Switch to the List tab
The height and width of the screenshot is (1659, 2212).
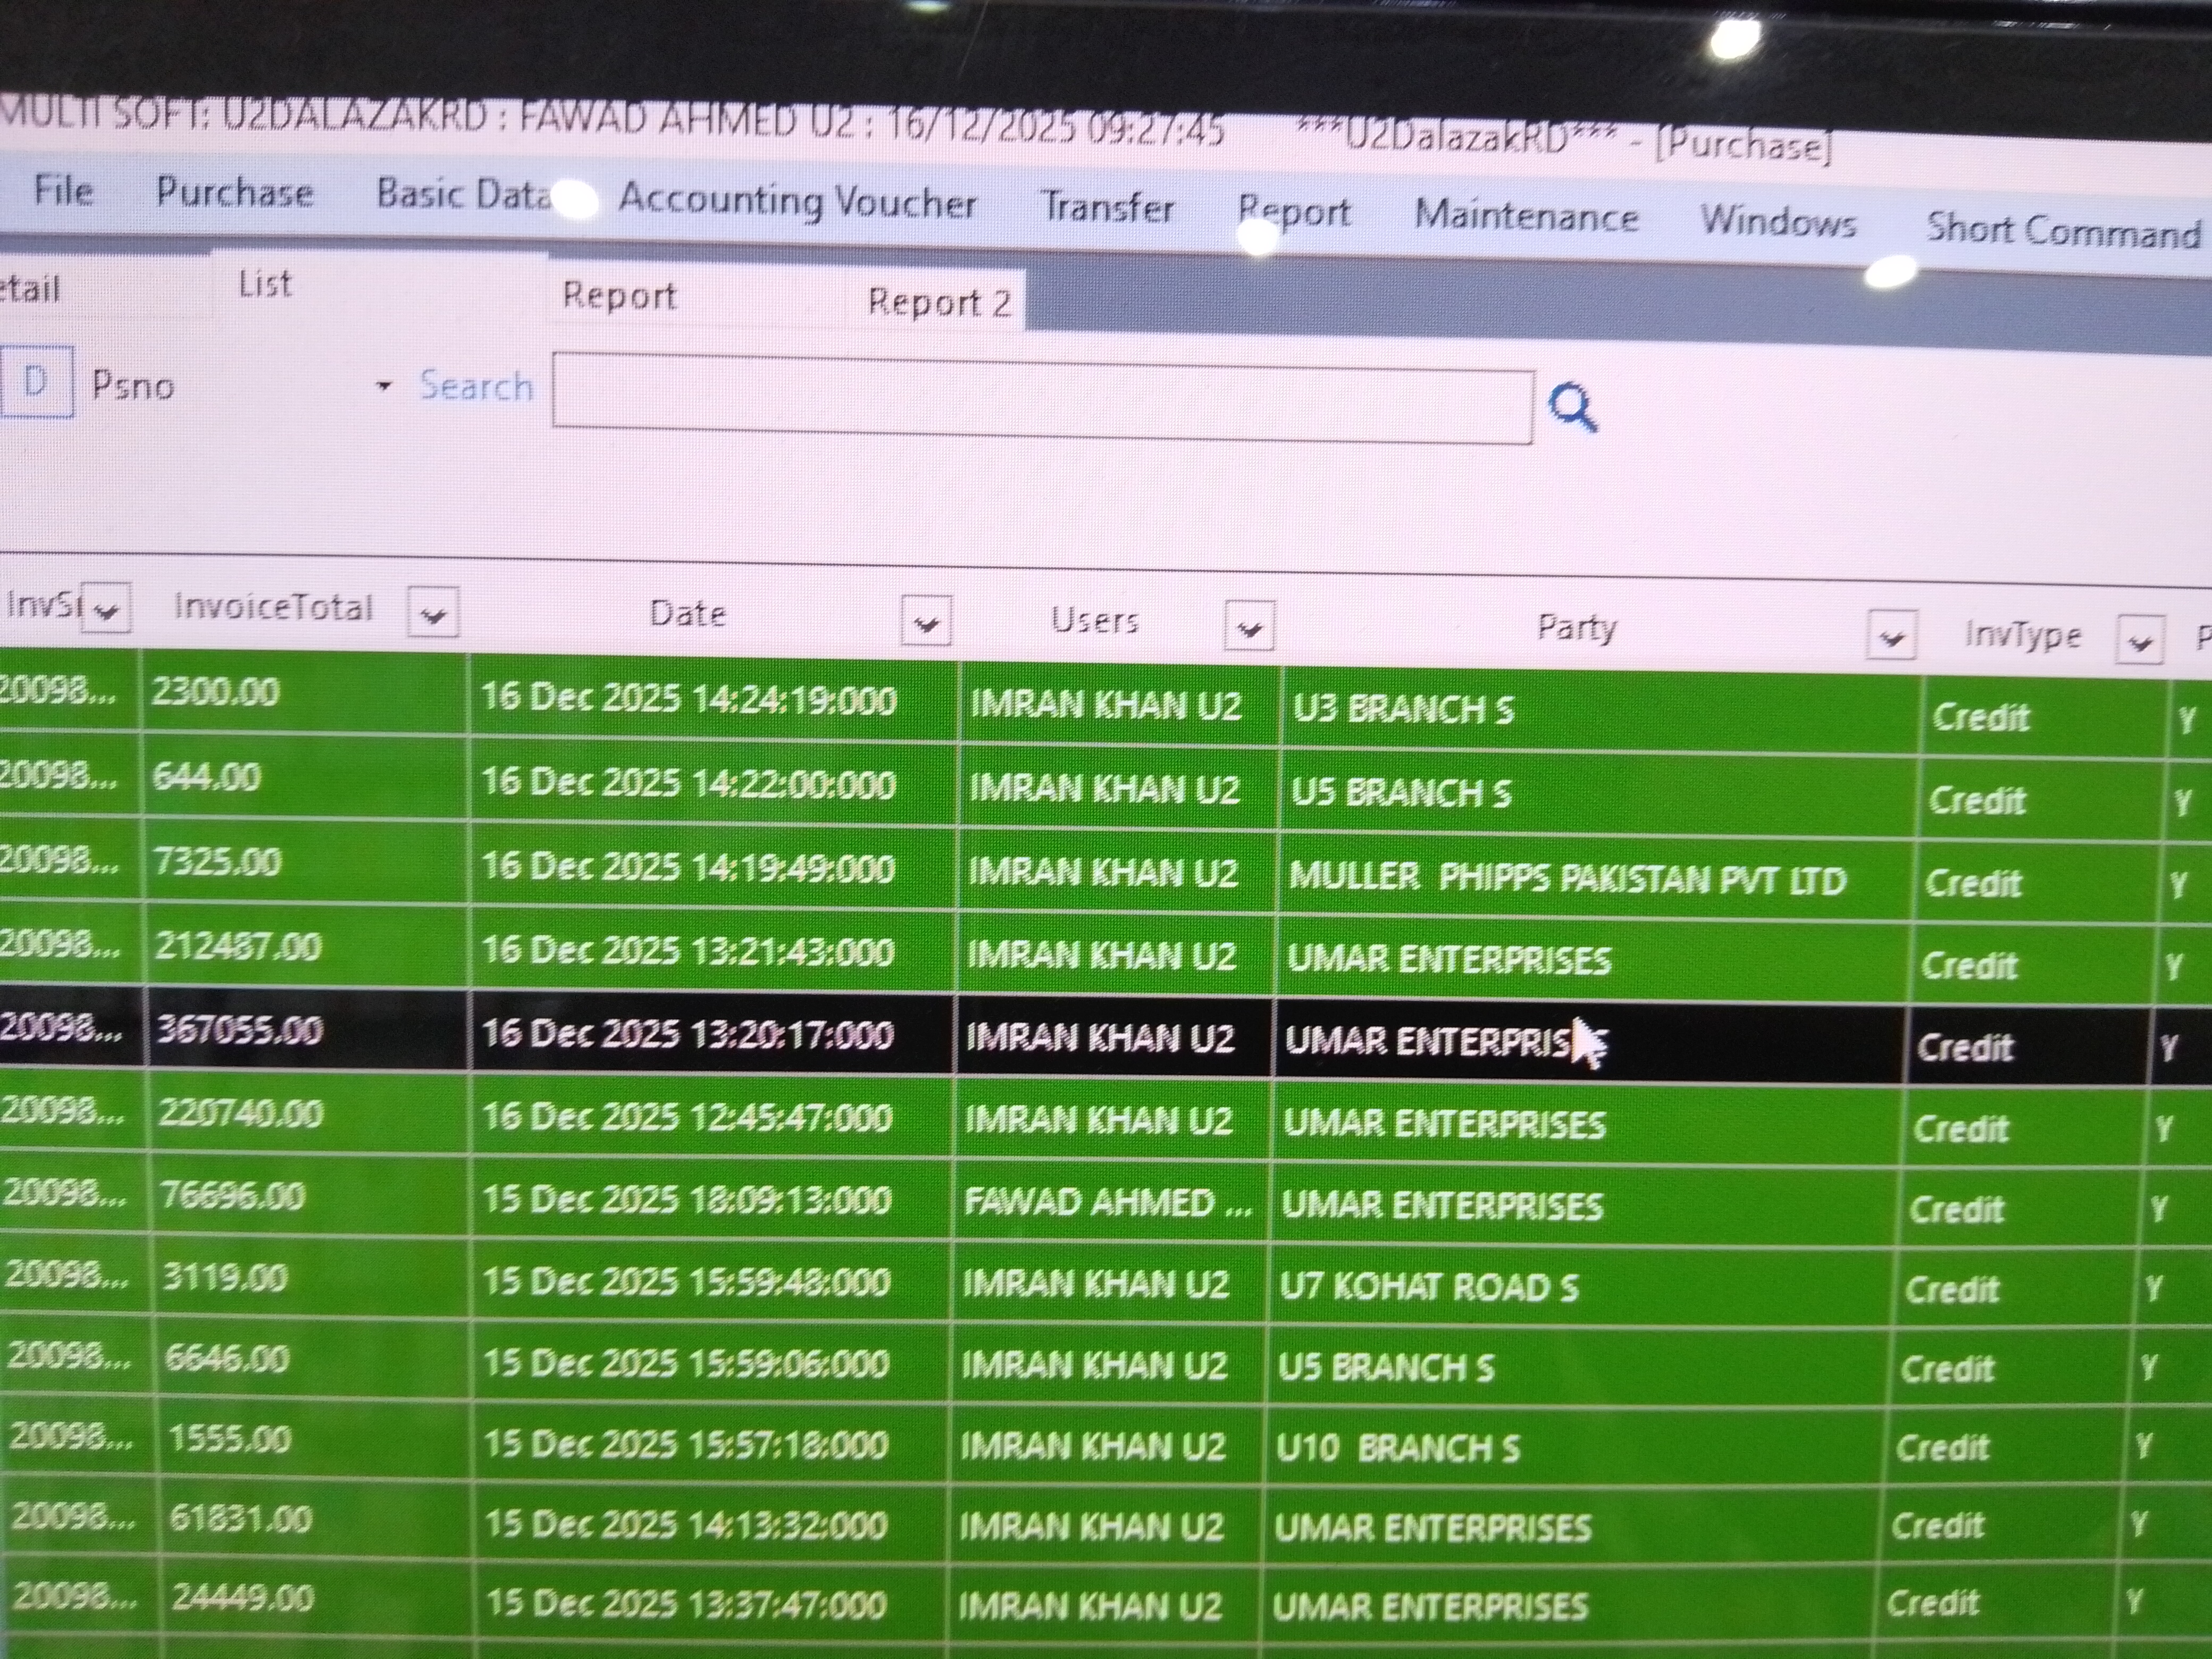coord(265,285)
